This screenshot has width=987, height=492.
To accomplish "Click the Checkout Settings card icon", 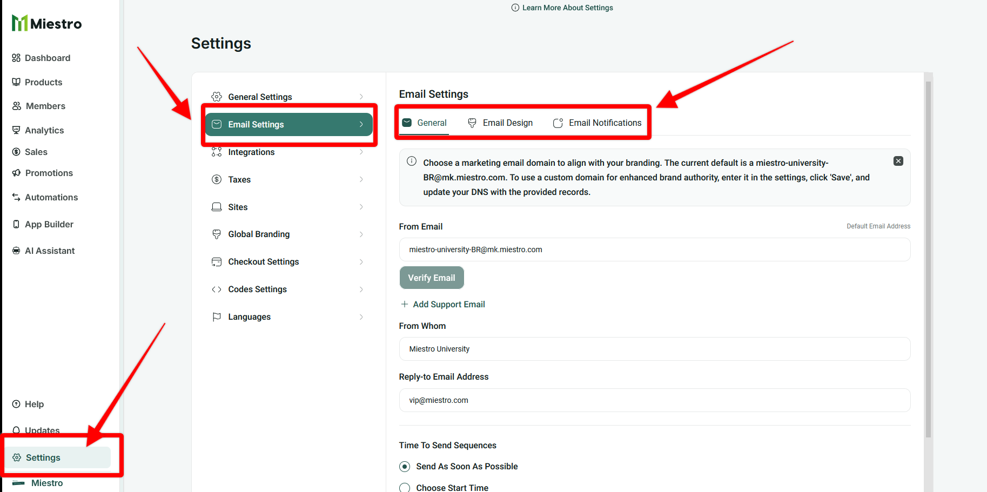I will 217,262.
